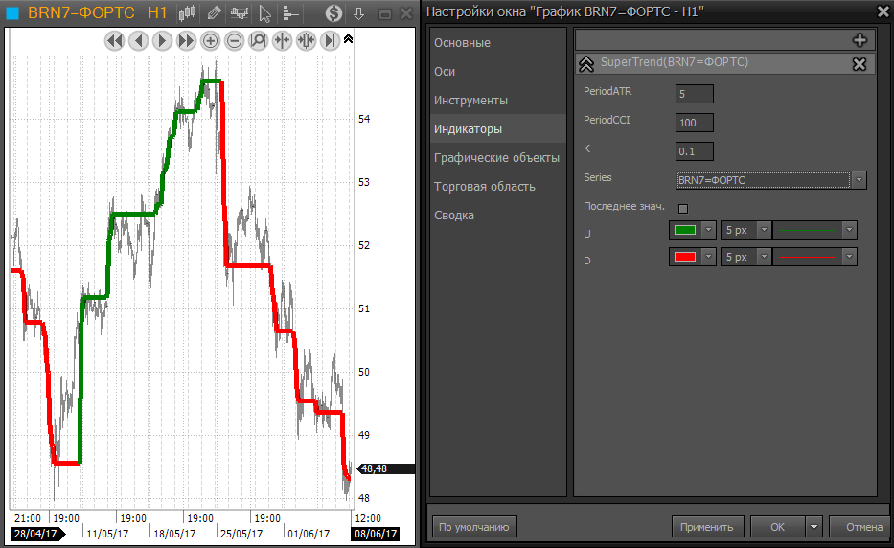Open the Series dropdown
The height and width of the screenshot is (548, 894).
pos(859,180)
